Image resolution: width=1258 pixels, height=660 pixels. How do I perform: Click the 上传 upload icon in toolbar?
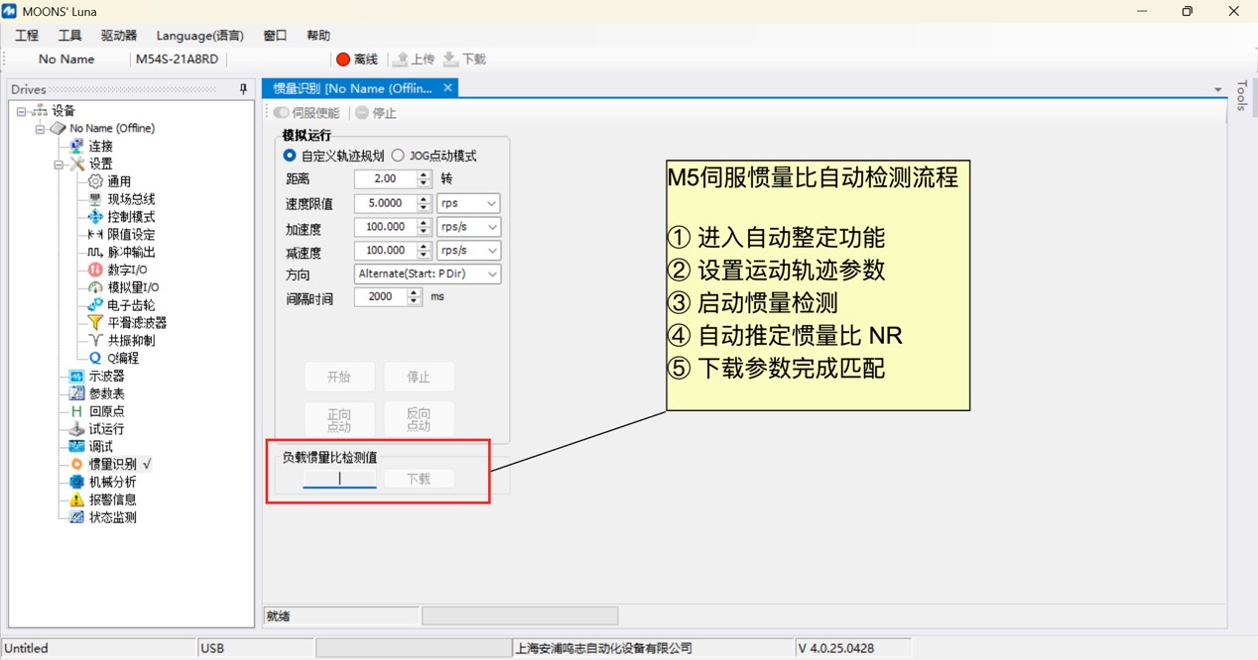coord(401,59)
